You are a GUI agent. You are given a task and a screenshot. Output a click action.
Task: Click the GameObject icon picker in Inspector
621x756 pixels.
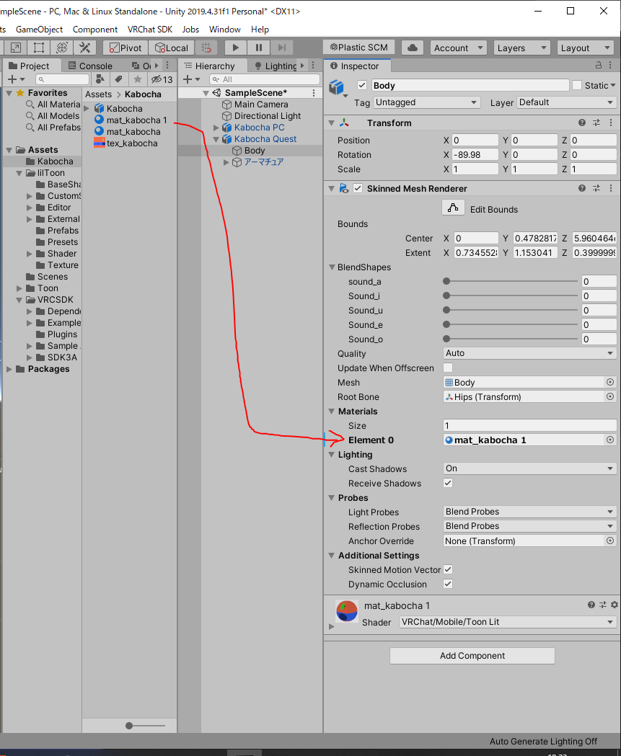tap(338, 88)
